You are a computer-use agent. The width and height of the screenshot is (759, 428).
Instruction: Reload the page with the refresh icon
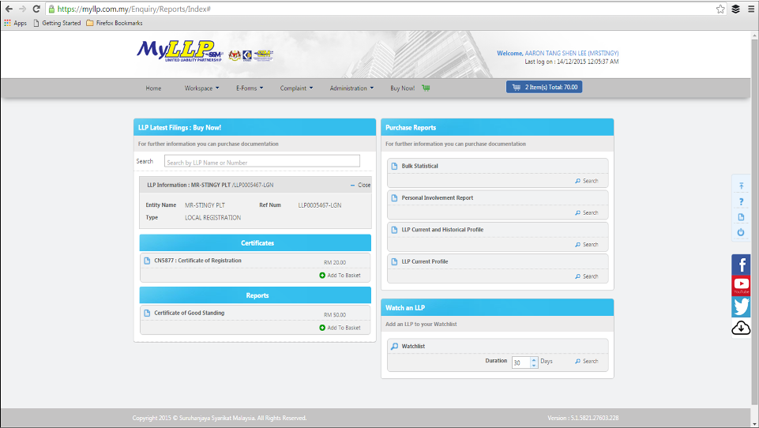[36, 9]
